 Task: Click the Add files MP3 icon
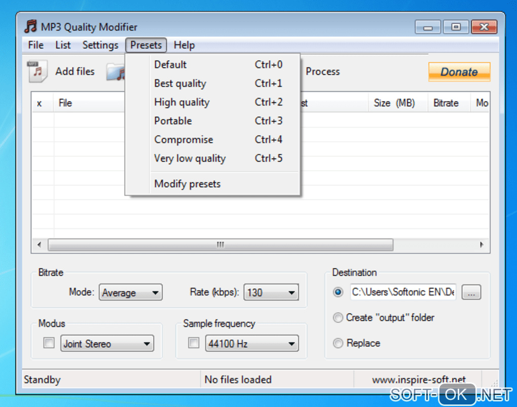click(x=38, y=71)
